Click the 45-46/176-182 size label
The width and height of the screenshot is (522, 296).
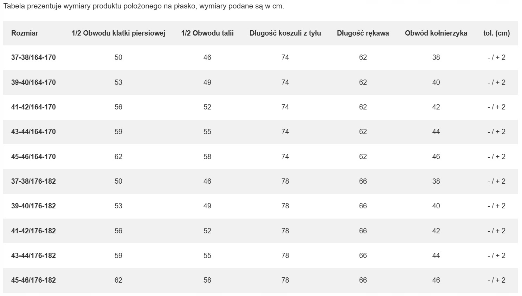33,280
